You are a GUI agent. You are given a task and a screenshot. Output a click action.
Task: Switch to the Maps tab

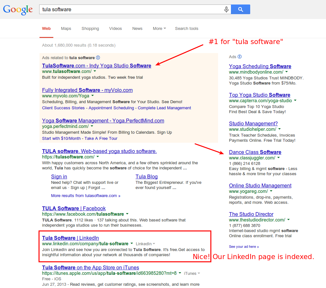point(66,29)
